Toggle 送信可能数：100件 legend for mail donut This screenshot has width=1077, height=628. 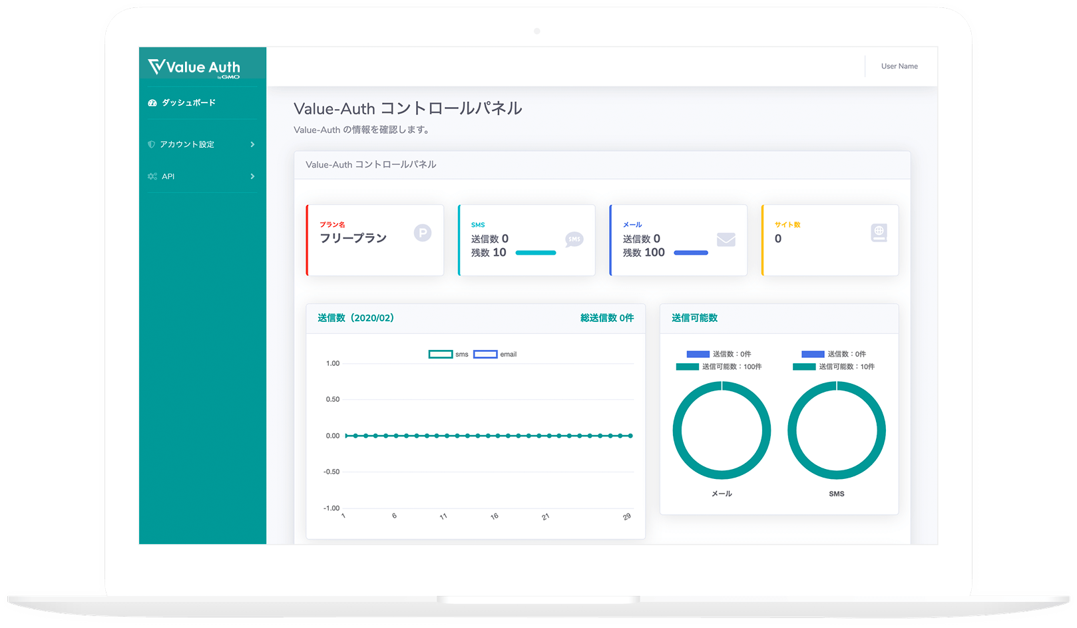point(719,367)
